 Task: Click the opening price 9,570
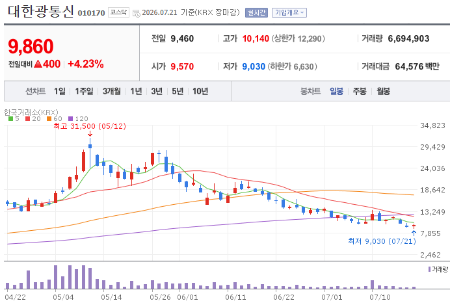(182, 66)
